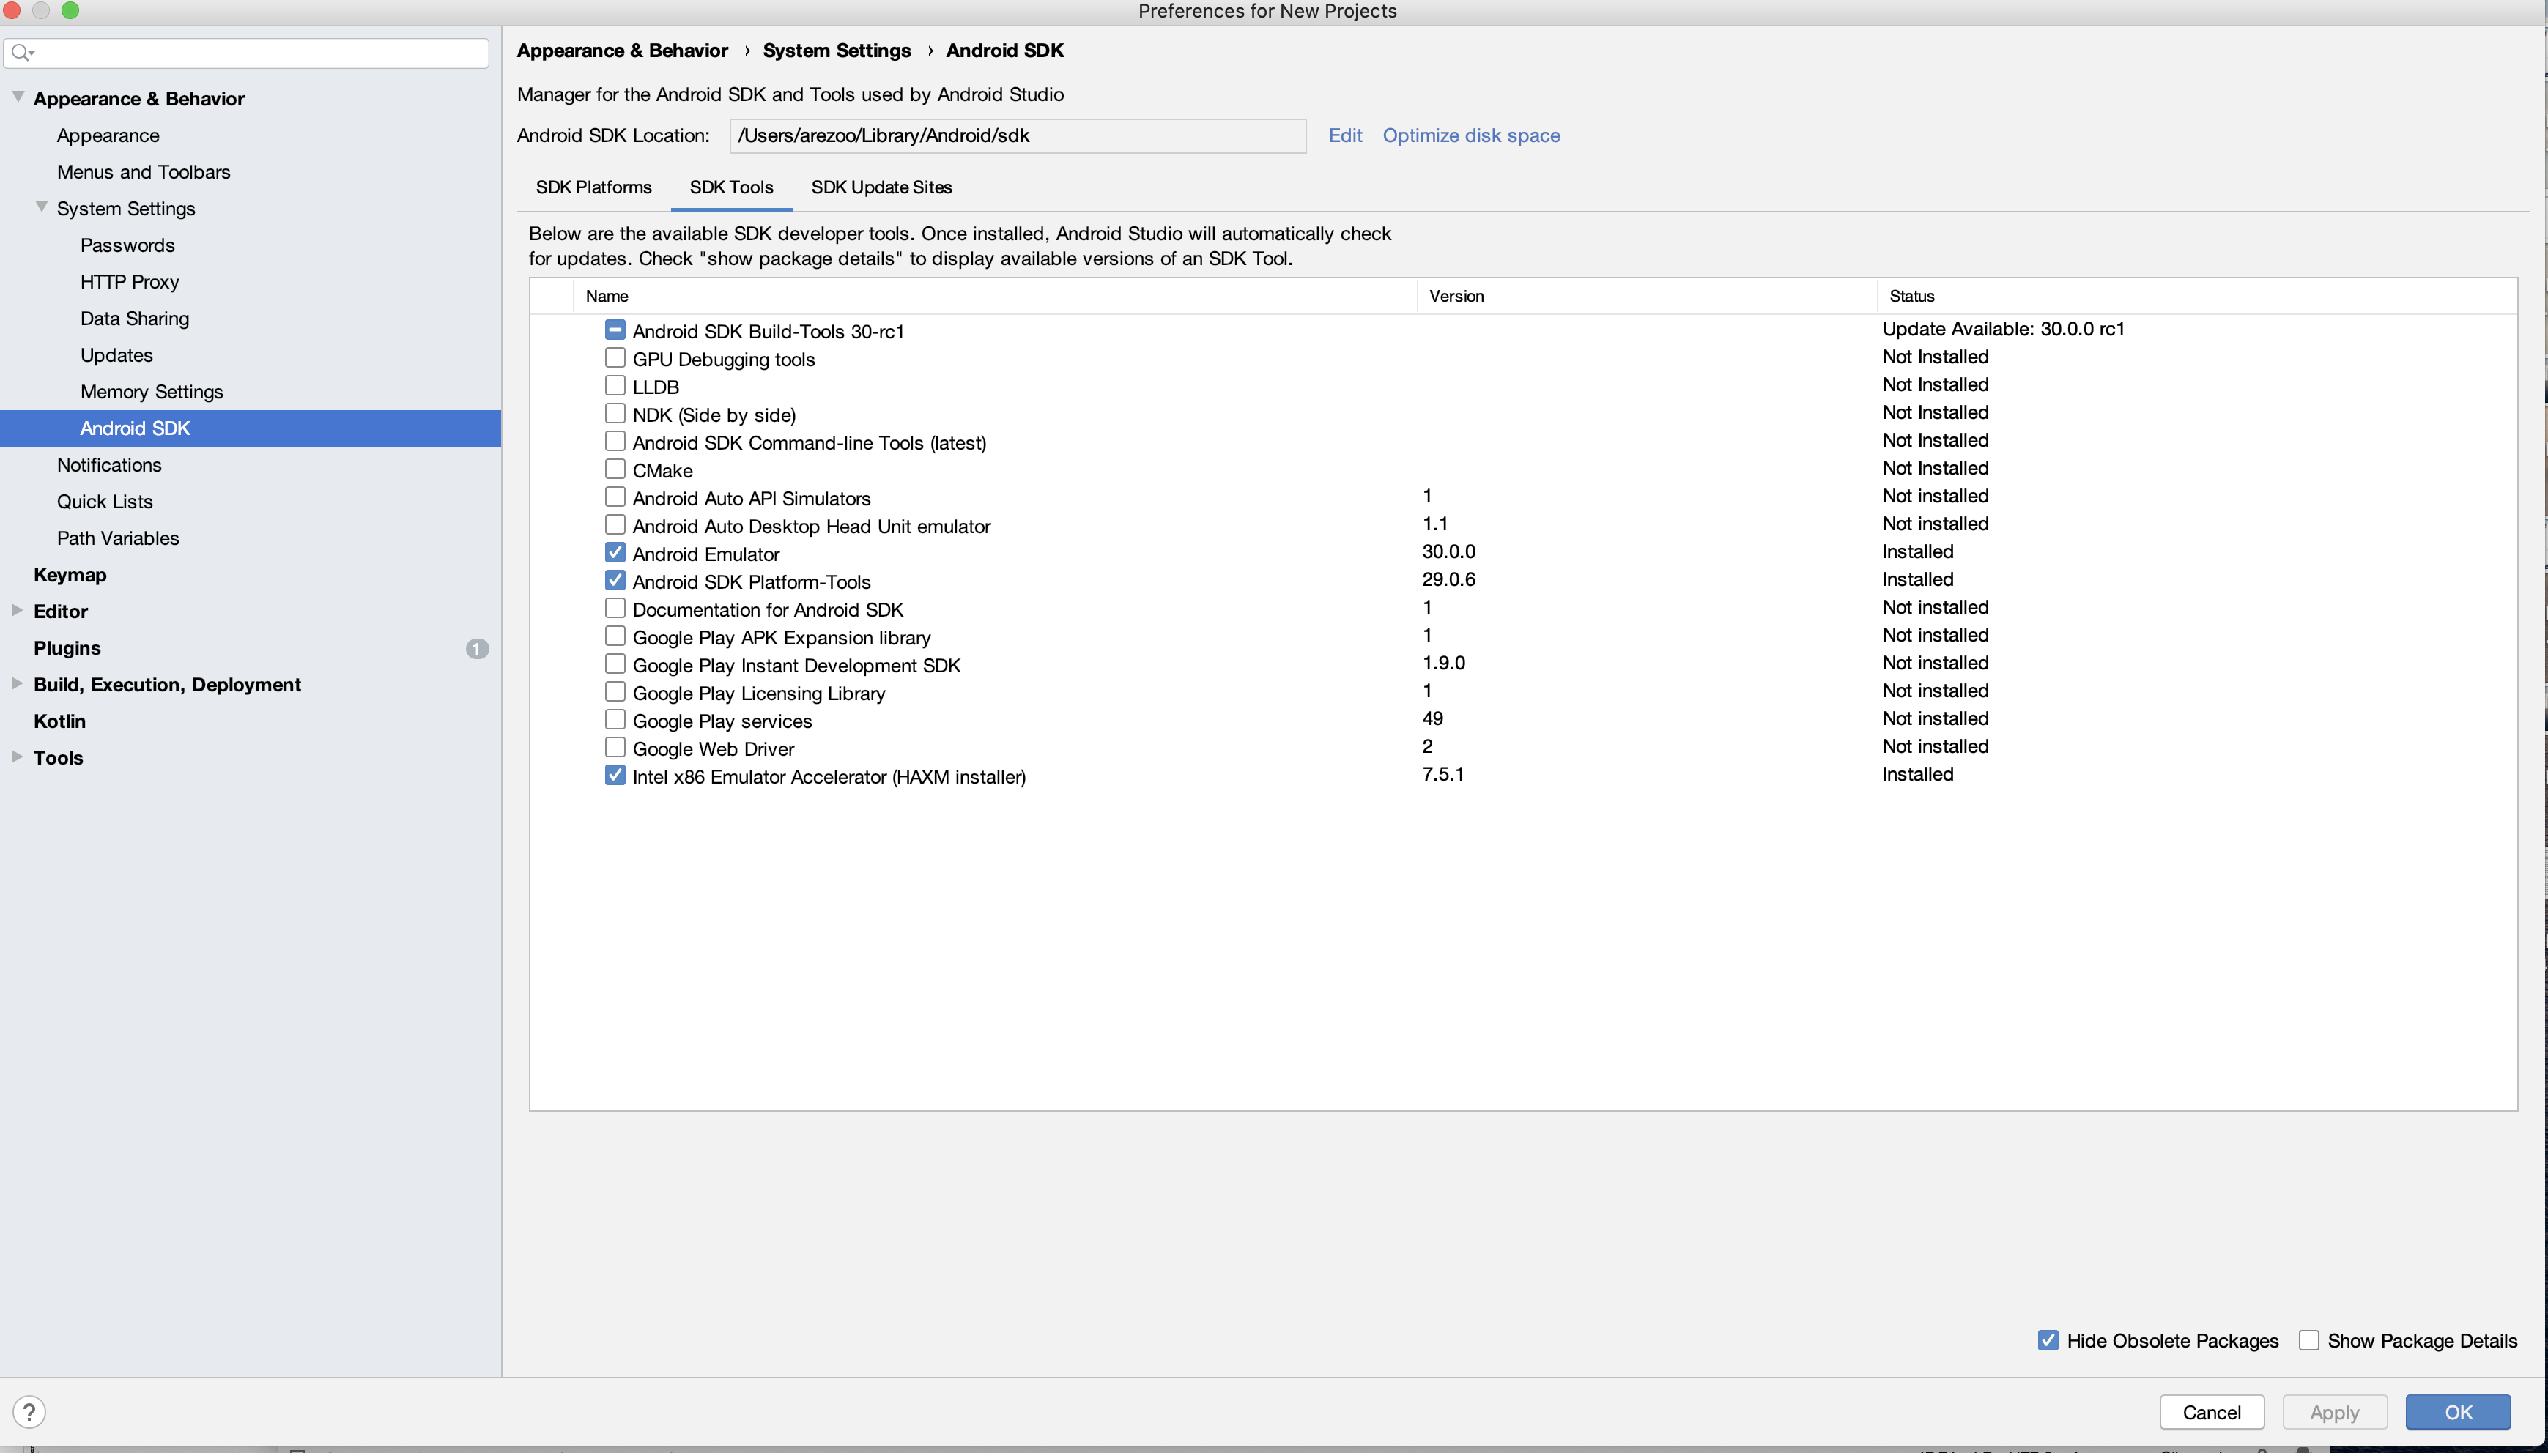2548x1453 pixels.
Task: Toggle Hide Obsolete Packages checkbox
Action: [2051, 1341]
